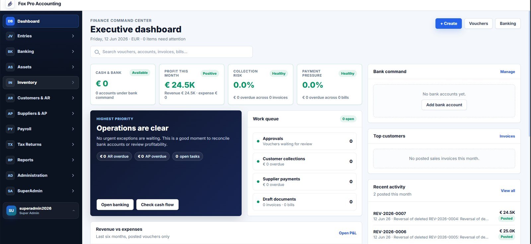This screenshot has width=531, height=244.
Task: Click the IN Inventory badge icon
Action: pyautogui.click(x=10, y=83)
